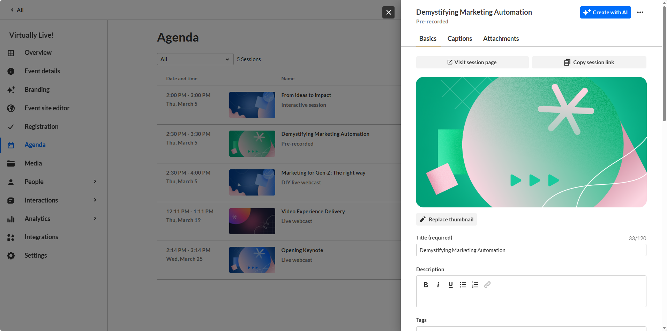667x331 pixels.
Task: Open Registration in the sidebar
Action: [42, 127]
